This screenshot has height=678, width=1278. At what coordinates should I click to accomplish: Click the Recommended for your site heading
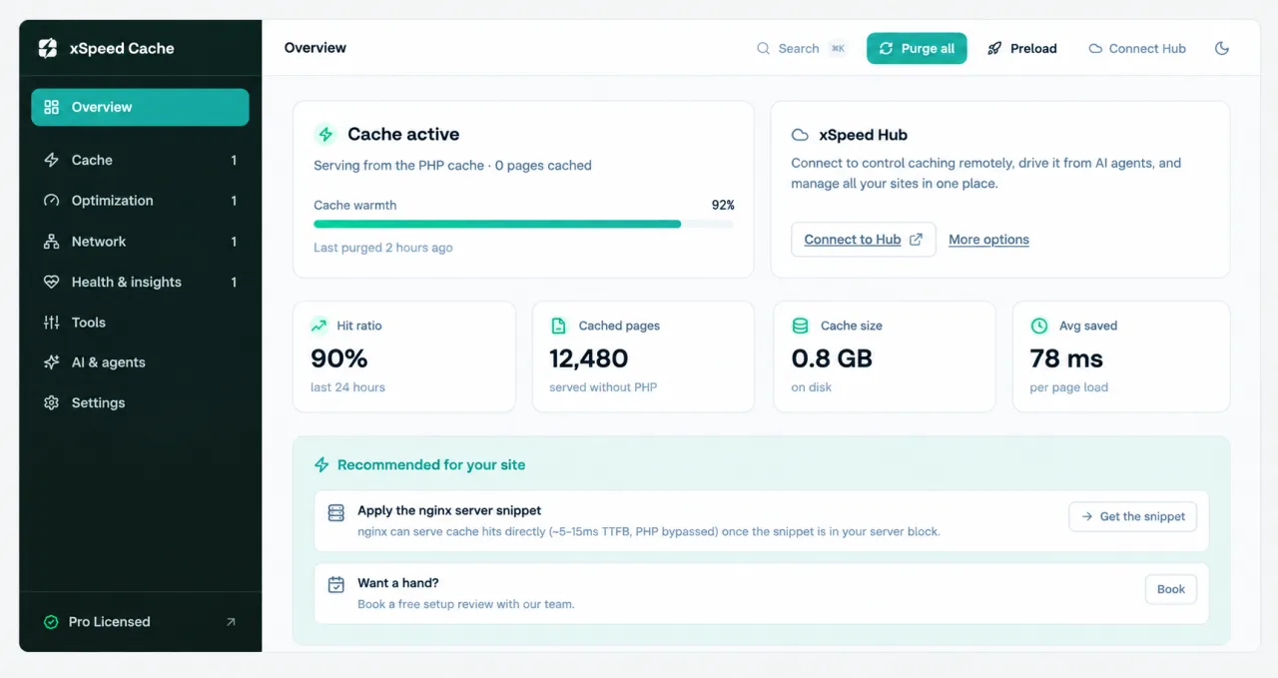(x=431, y=464)
